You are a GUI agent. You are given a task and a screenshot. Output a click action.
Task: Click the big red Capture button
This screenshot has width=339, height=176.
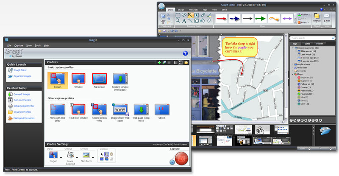[x=181, y=159]
